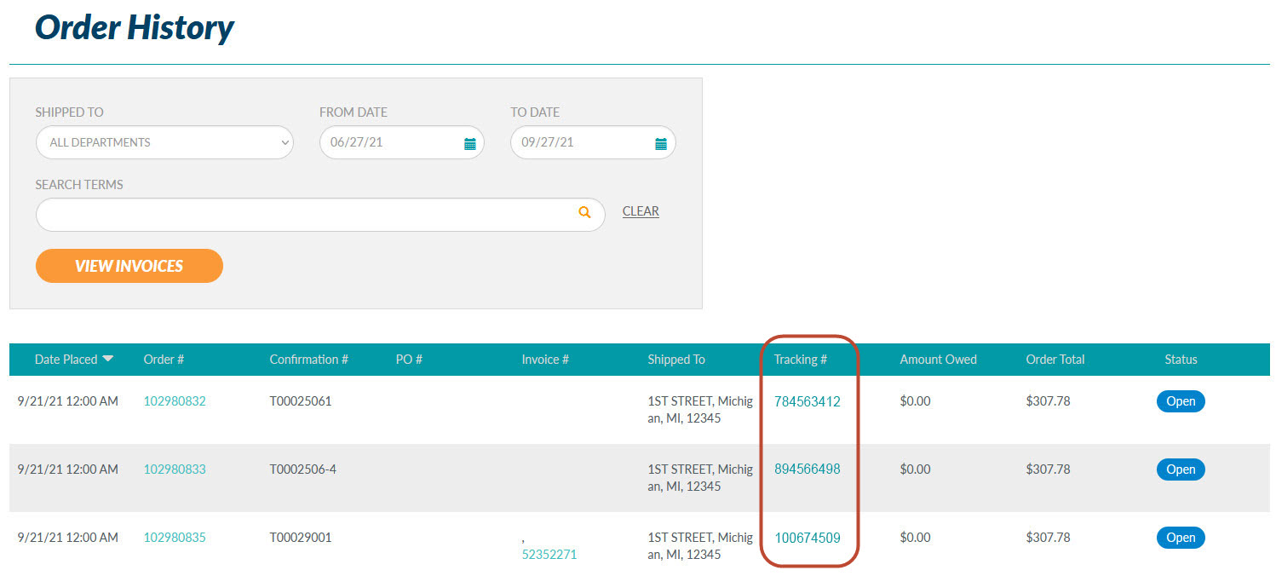Click the search magnifier icon
Image resolution: width=1276 pixels, height=576 pixels.
click(584, 212)
